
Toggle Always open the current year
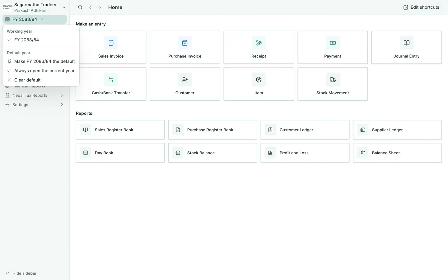(41, 71)
